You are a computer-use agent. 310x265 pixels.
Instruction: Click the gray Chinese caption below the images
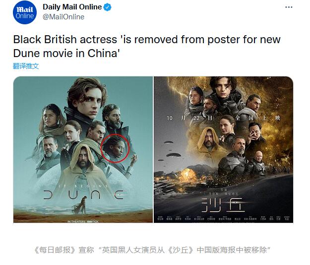152,250
